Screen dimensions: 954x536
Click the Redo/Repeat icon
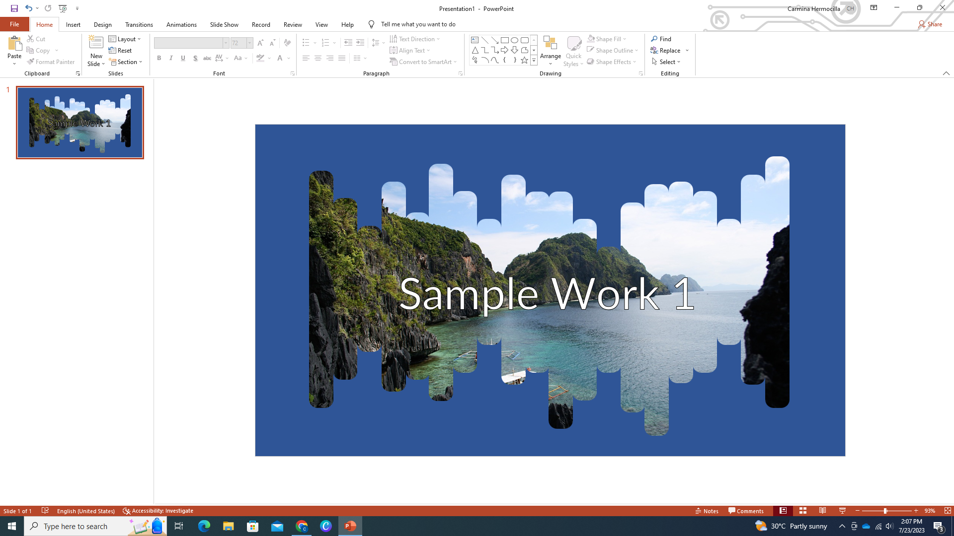click(48, 8)
